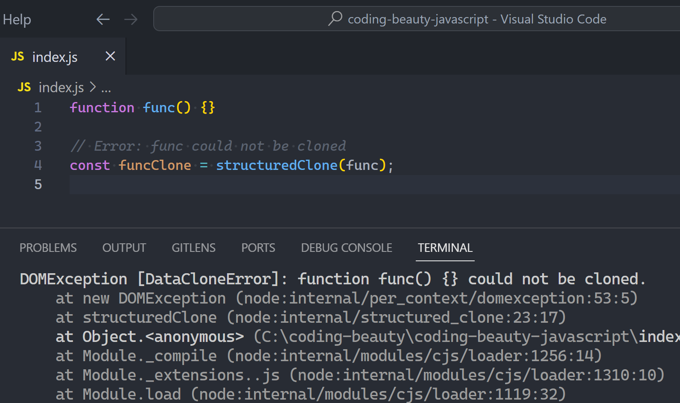This screenshot has height=403, width=680.
Task: Click 'structuredClone' call on line 4
Action: point(277,165)
